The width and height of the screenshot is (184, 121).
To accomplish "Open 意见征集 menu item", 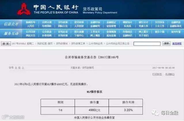I will click(x=111, y=36).
